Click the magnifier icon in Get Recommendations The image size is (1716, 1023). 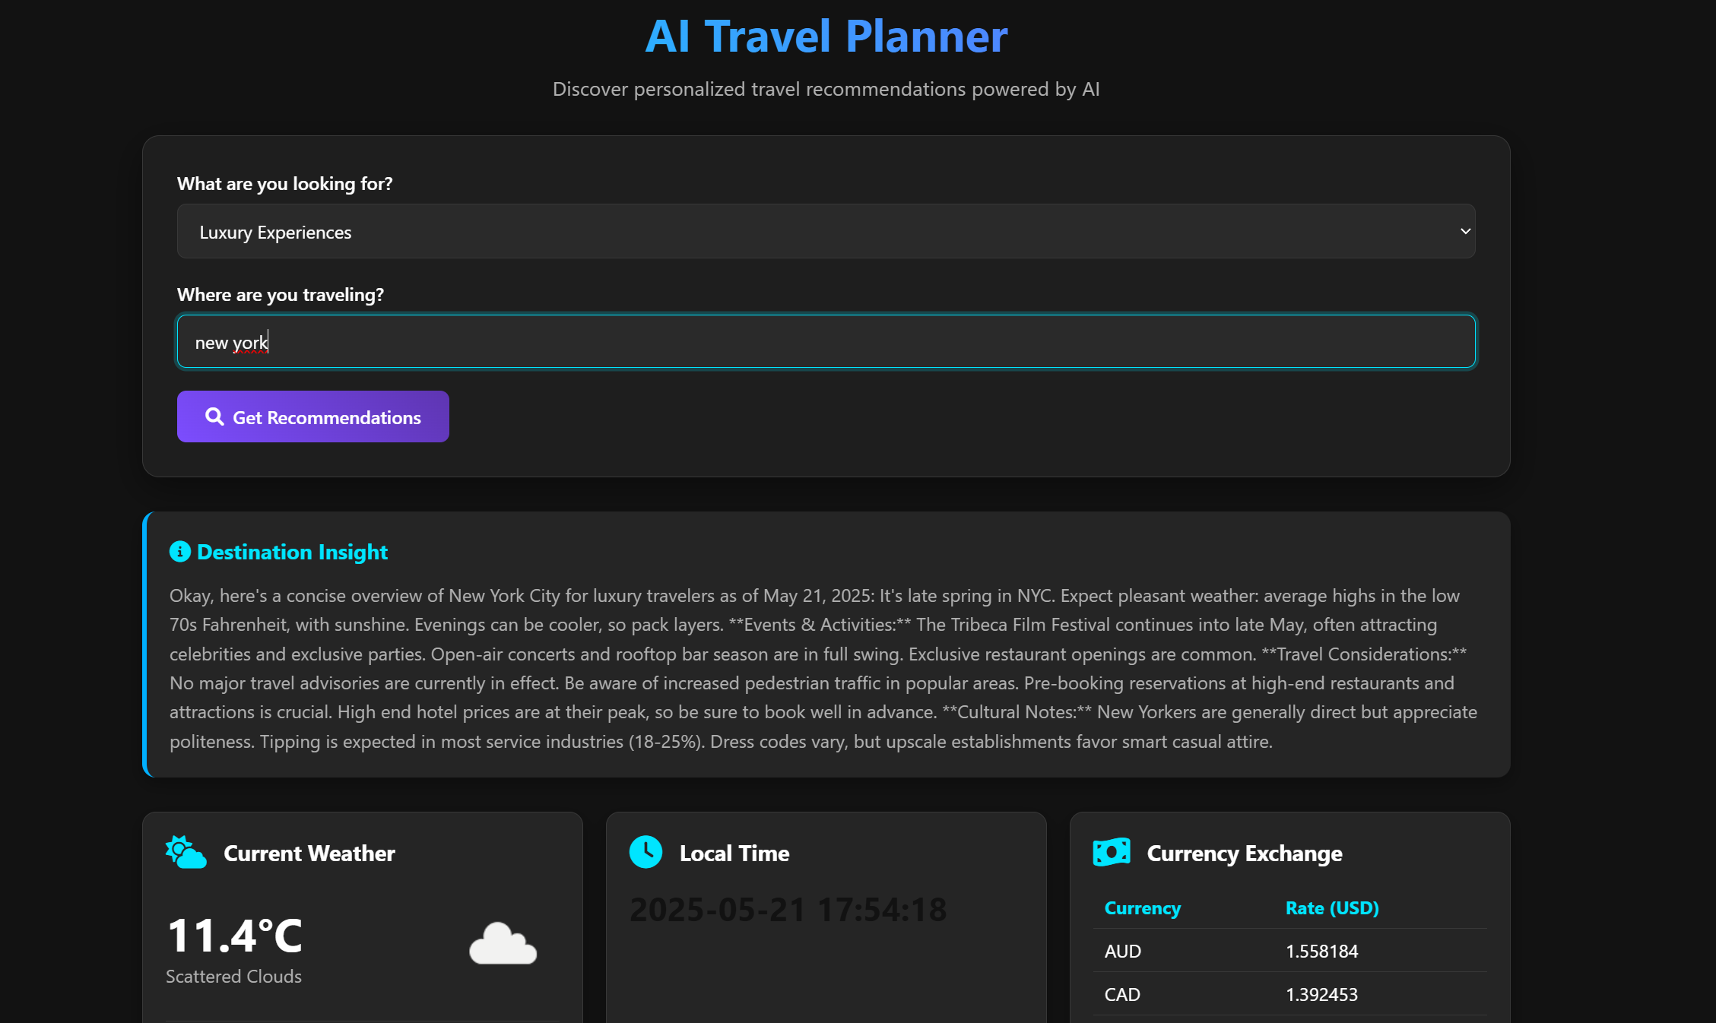(214, 416)
